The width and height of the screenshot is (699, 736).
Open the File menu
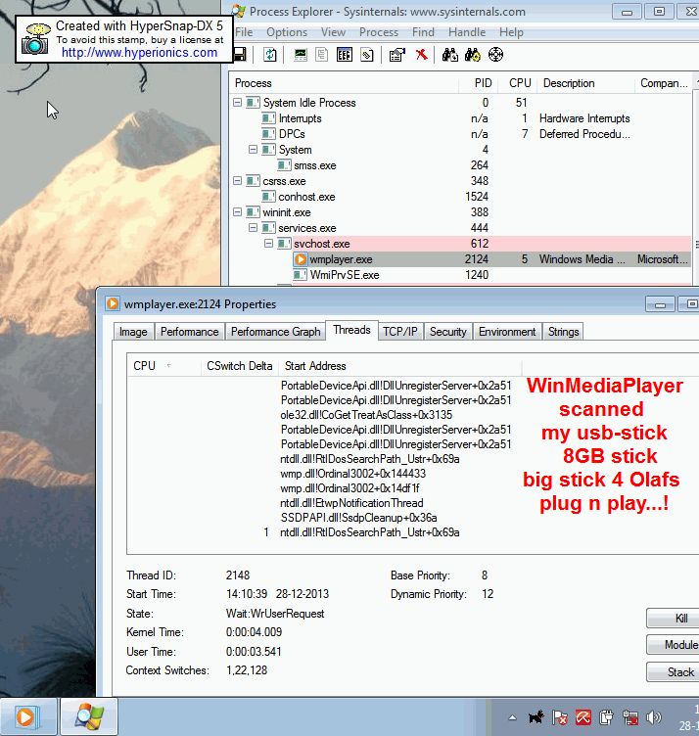pos(244,32)
